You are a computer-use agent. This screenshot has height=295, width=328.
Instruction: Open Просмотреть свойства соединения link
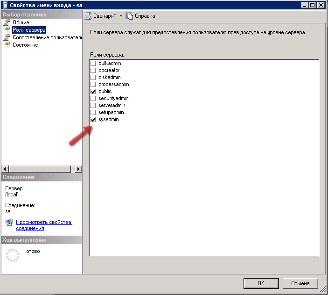(x=44, y=225)
